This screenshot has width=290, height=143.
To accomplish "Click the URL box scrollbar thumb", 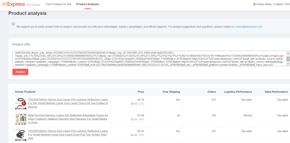I will [x=288, y=59].
